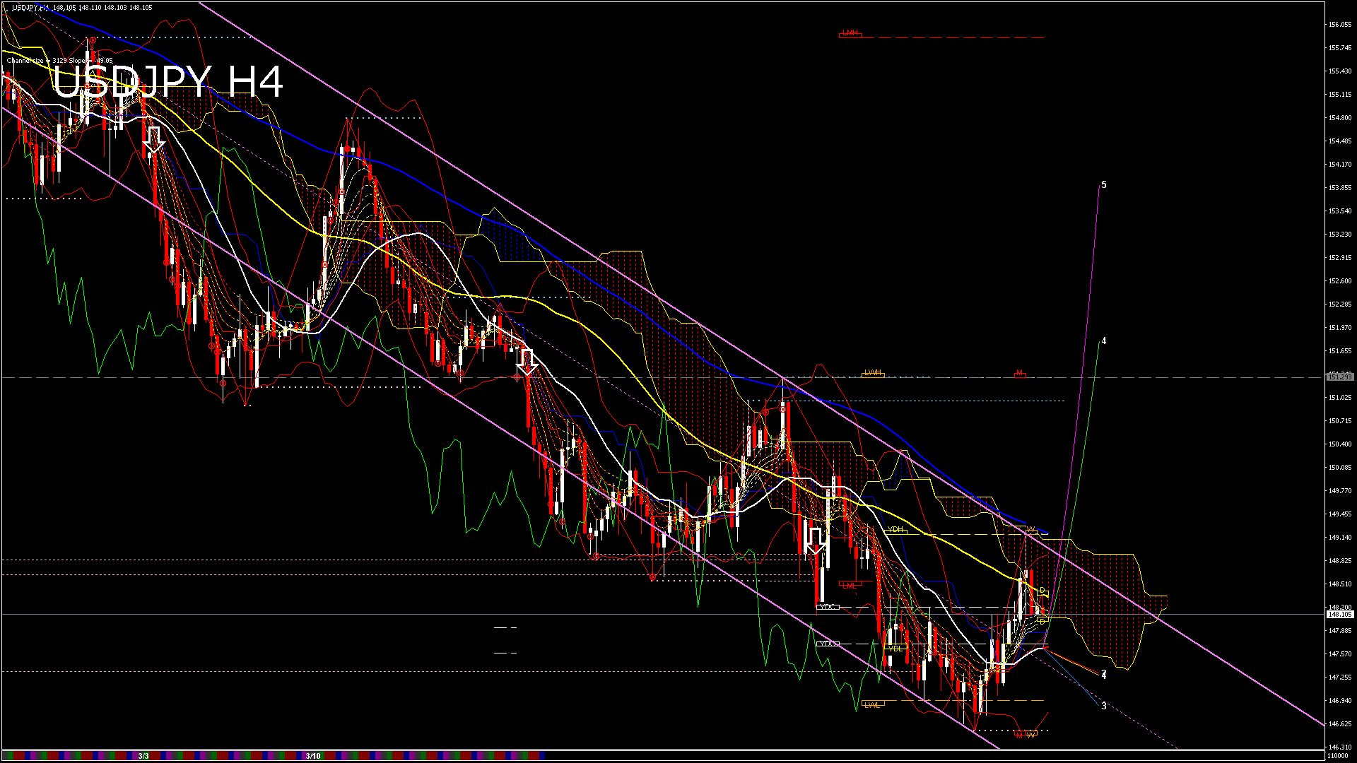Select the forecast line label 3
1357x763 pixels.
tap(1104, 706)
